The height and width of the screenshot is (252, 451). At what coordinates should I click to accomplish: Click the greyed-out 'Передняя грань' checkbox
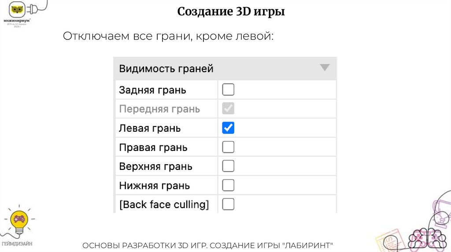[228, 108]
